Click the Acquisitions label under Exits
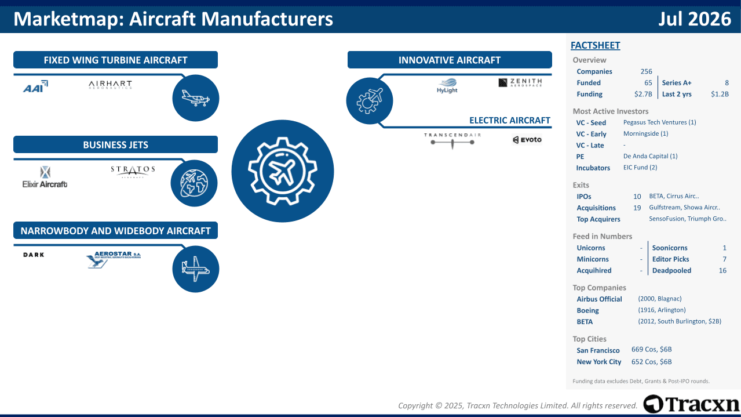Screen dimensions: 741x417 [596, 208]
